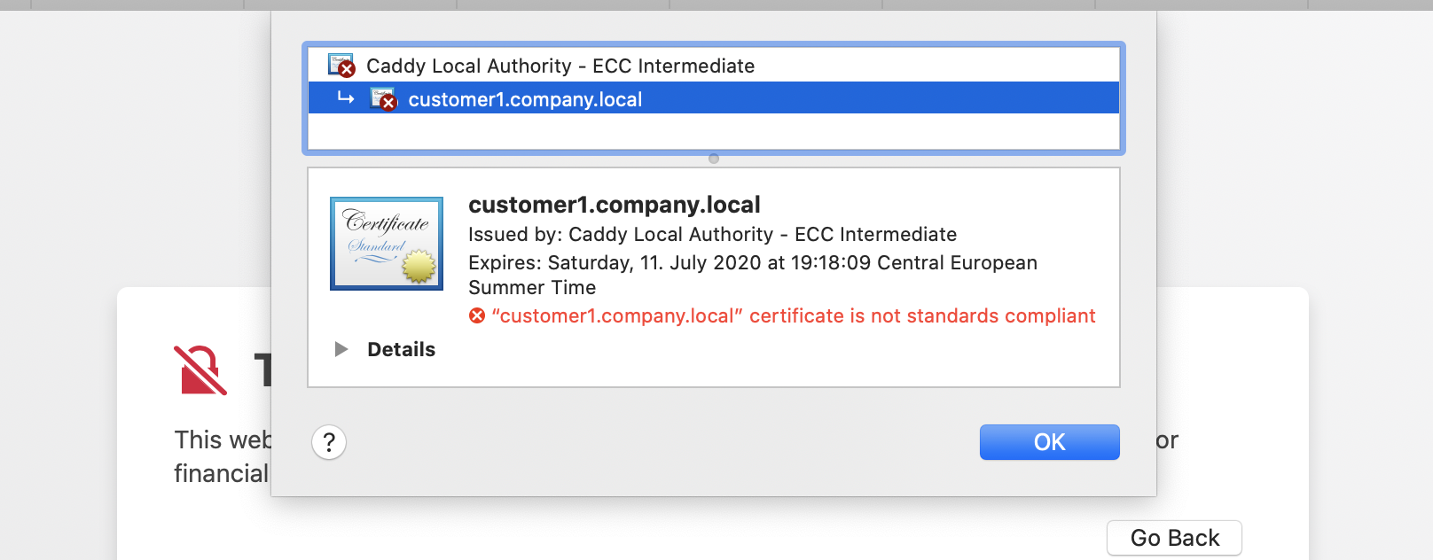Click the red compliance warning message text
The width and height of the screenshot is (1433, 560).
coord(792,315)
